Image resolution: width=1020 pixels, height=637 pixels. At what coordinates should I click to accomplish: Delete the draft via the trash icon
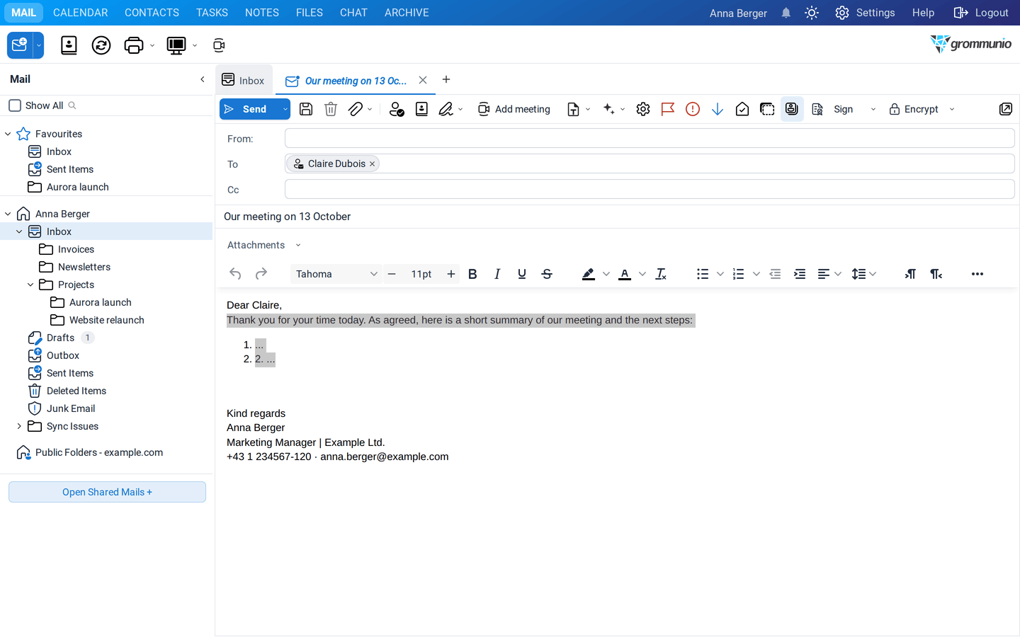[x=331, y=109]
